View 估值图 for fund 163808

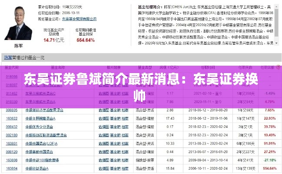click(x=104, y=160)
